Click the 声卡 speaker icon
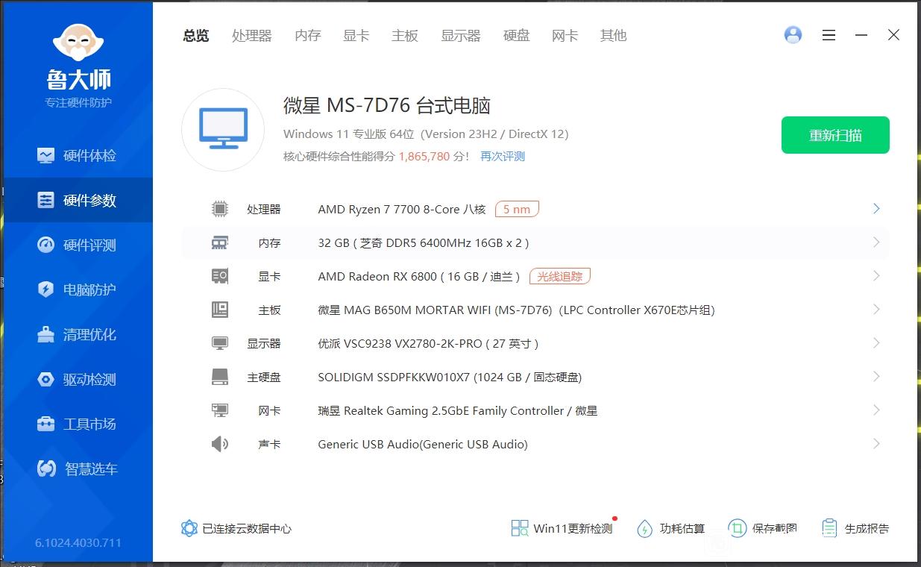Viewport: 921px width, 567px height. 219,444
